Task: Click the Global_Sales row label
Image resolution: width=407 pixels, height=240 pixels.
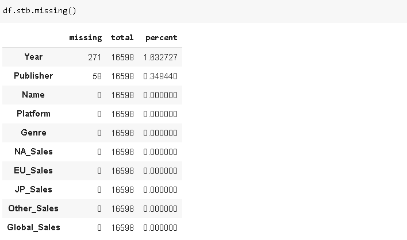Action: point(33,227)
